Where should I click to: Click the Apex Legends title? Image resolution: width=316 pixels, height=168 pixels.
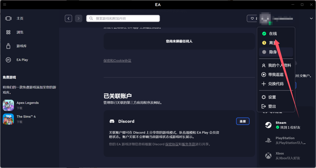[27, 103]
